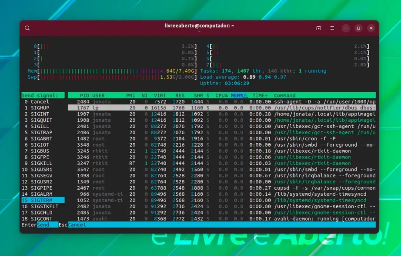Sort by the RES column header

pyautogui.click(x=180, y=96)
